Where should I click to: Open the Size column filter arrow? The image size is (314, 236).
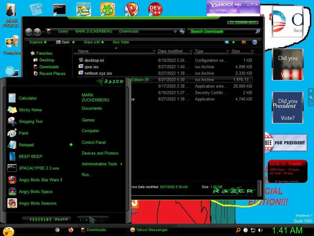click(252, 51)
